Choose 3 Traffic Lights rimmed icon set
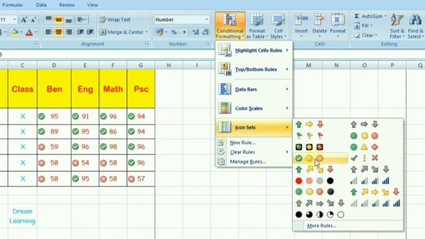This screenshot has height=239, width=425. tap(309, 147)
